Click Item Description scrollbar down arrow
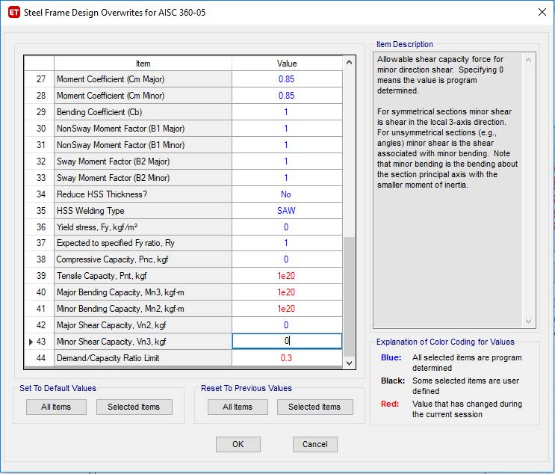The height and width of the screenshot is (474, 555). coord(528,321)
